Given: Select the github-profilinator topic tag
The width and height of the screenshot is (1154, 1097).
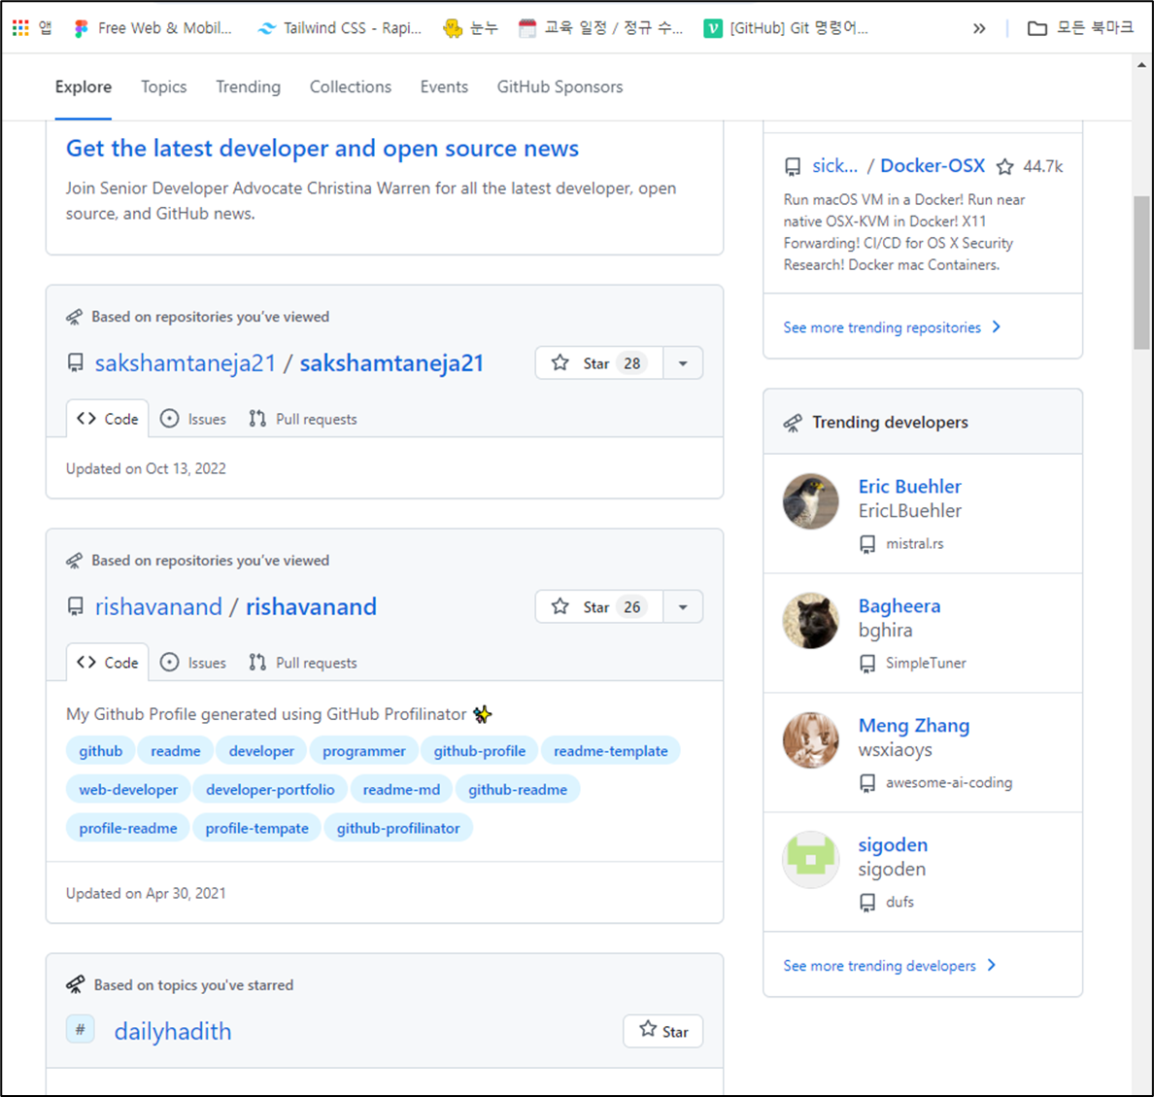Looking at the screenshot, I should [x=398, y=828].
